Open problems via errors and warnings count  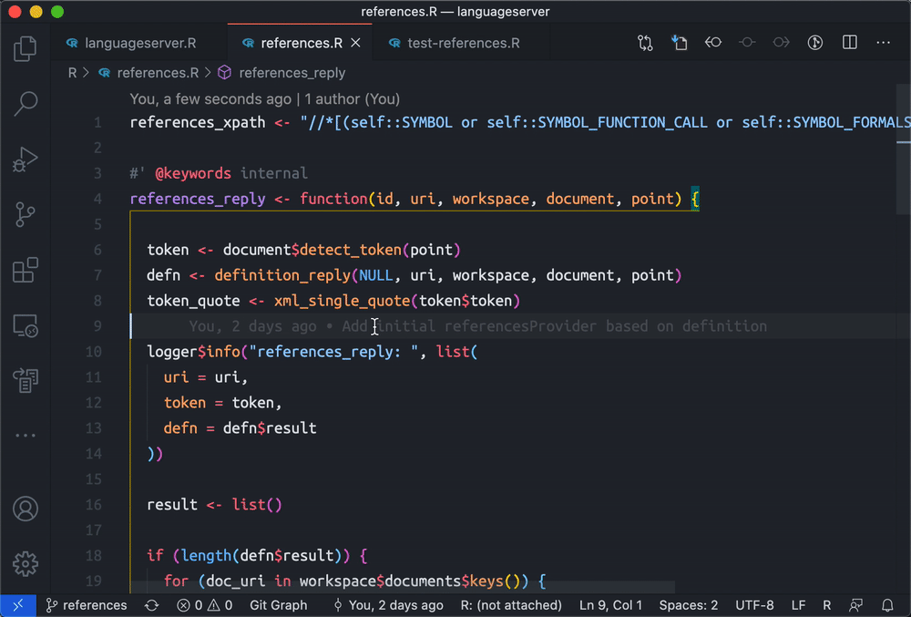pos(204,605)
